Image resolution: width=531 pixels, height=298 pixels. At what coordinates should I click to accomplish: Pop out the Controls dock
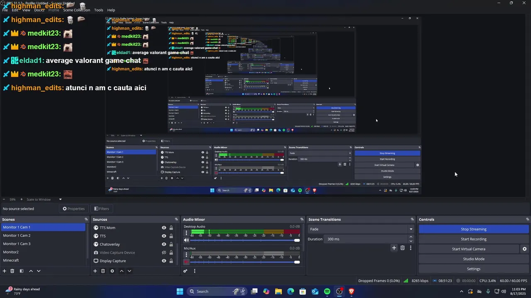pyautogui.click(x=528, y=219)
